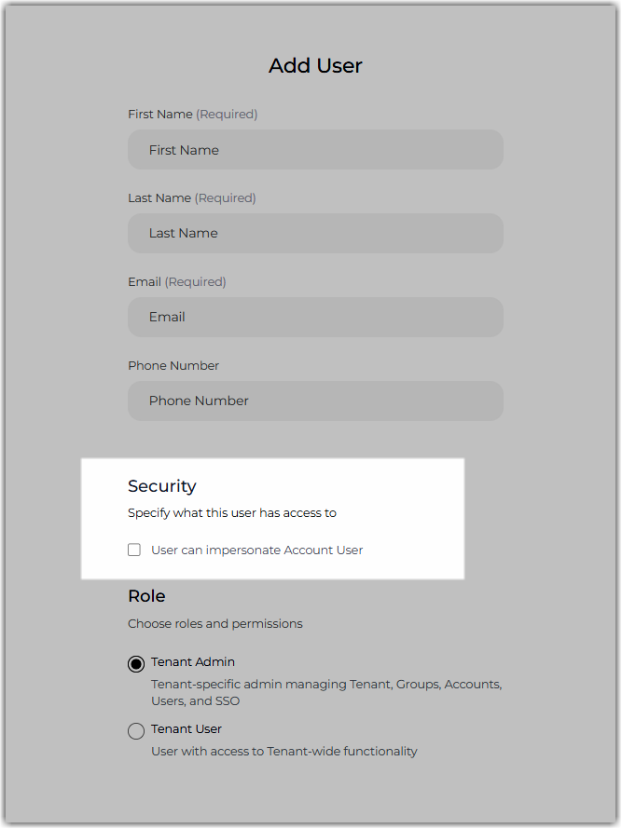Click the Tenant Admin role label

[x=193, y=662]
